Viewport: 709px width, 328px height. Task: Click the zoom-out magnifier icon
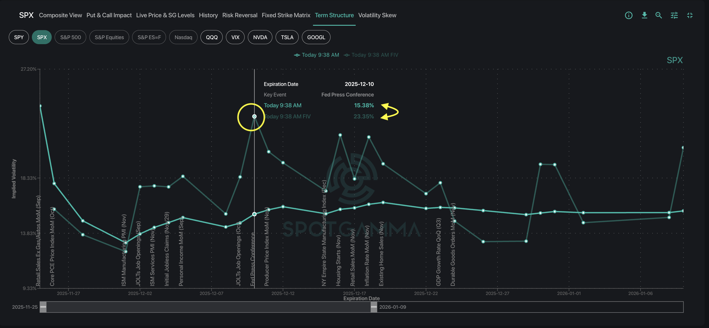(x=659, y=15)
